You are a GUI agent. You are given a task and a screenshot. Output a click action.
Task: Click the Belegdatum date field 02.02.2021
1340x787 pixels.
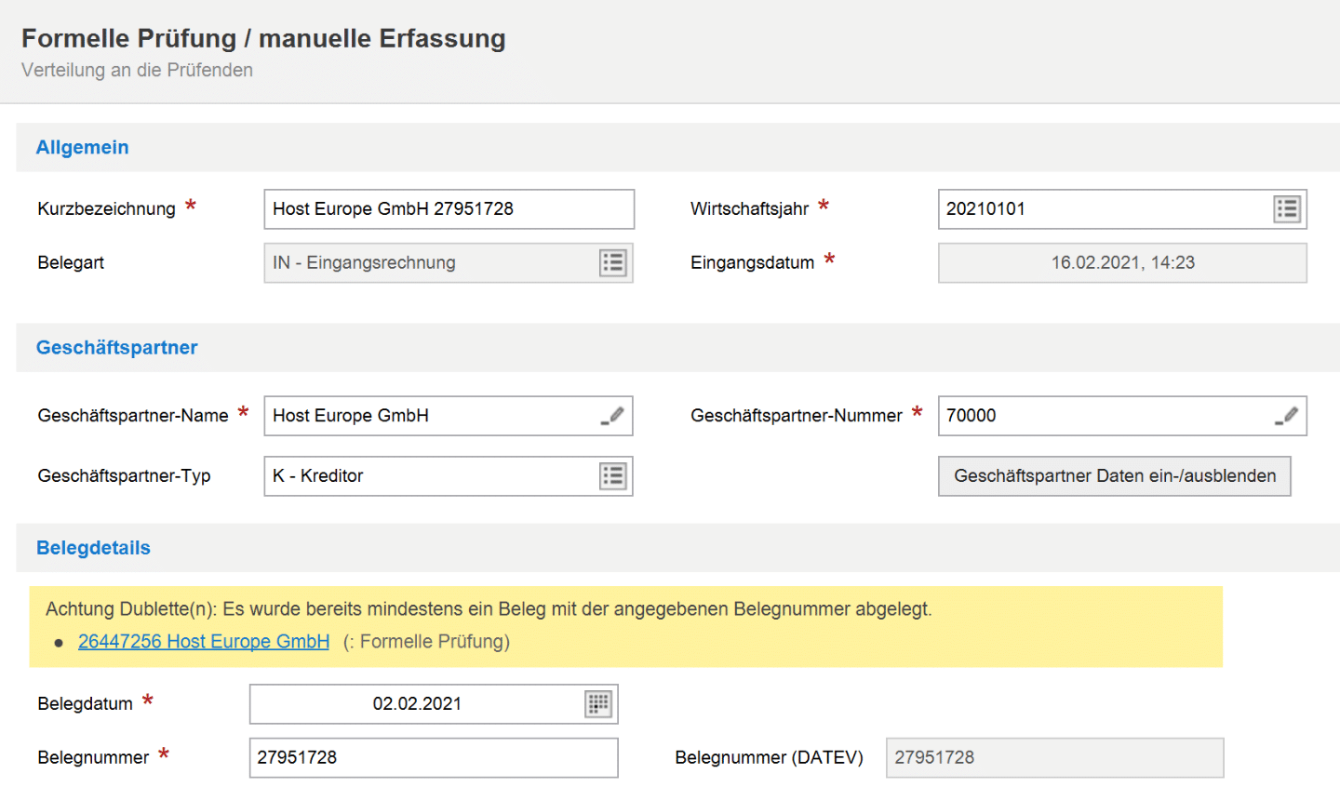point(417,704)
